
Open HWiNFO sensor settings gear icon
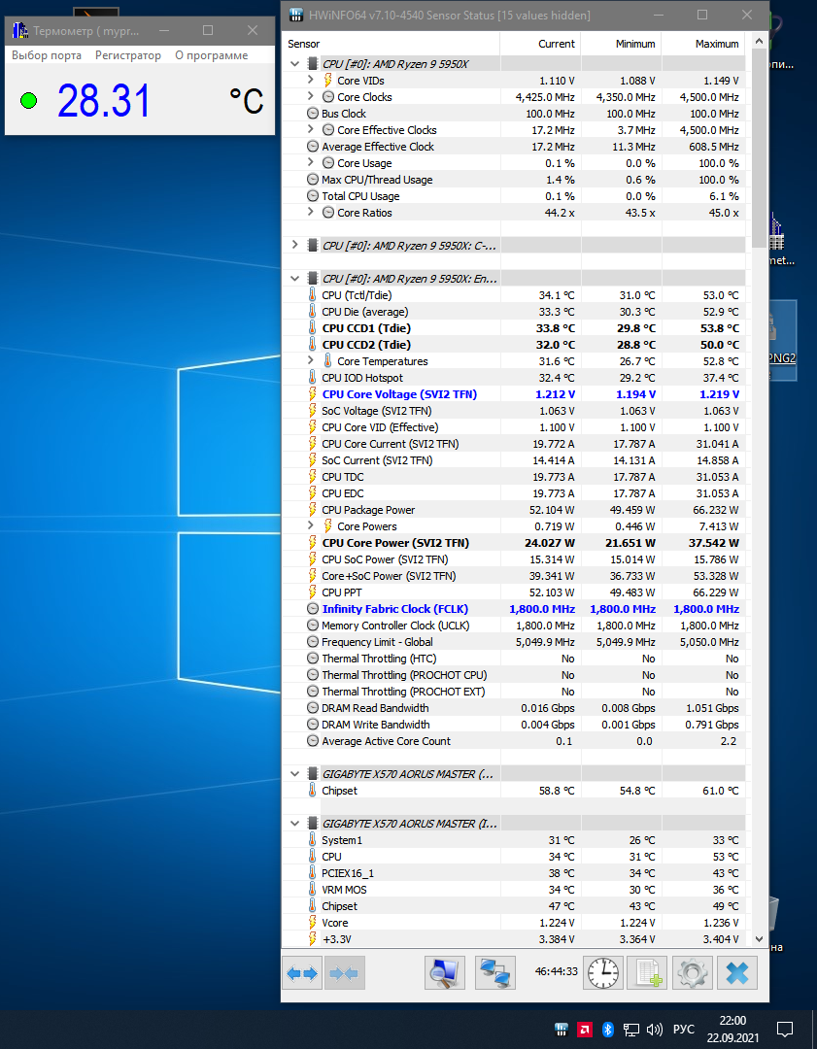point(692,972)
